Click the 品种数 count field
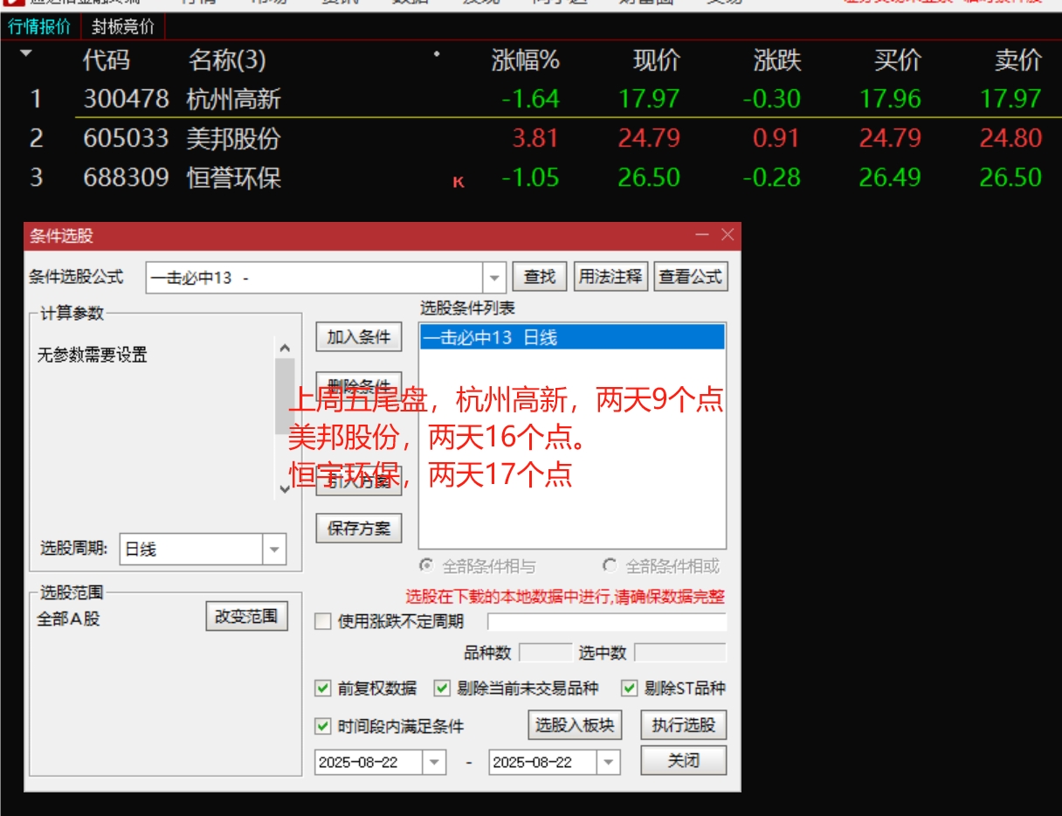 (546, 653)
